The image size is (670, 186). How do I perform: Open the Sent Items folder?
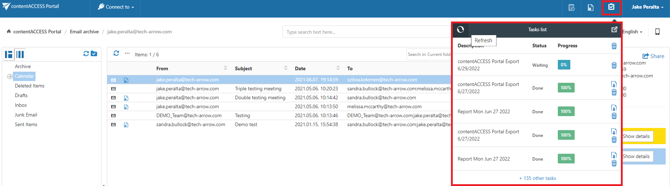[x=26, y=124]
